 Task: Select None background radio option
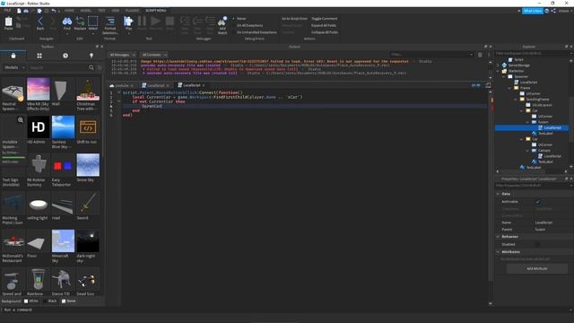[69, 301]
